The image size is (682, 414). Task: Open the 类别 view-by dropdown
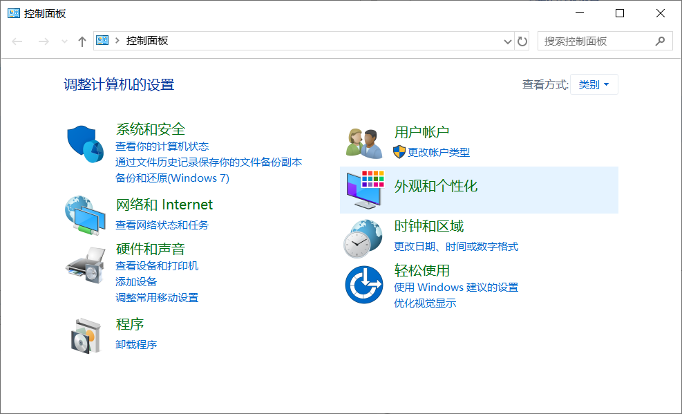594,84
